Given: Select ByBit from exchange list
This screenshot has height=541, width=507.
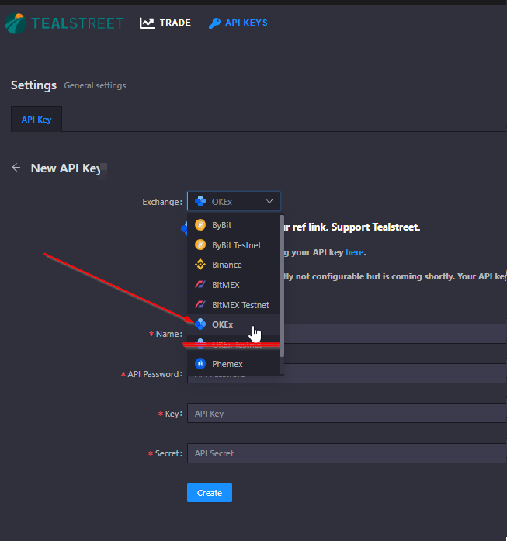Looking at the screenshot, I should pyautogui.click(x=233, y=225).
